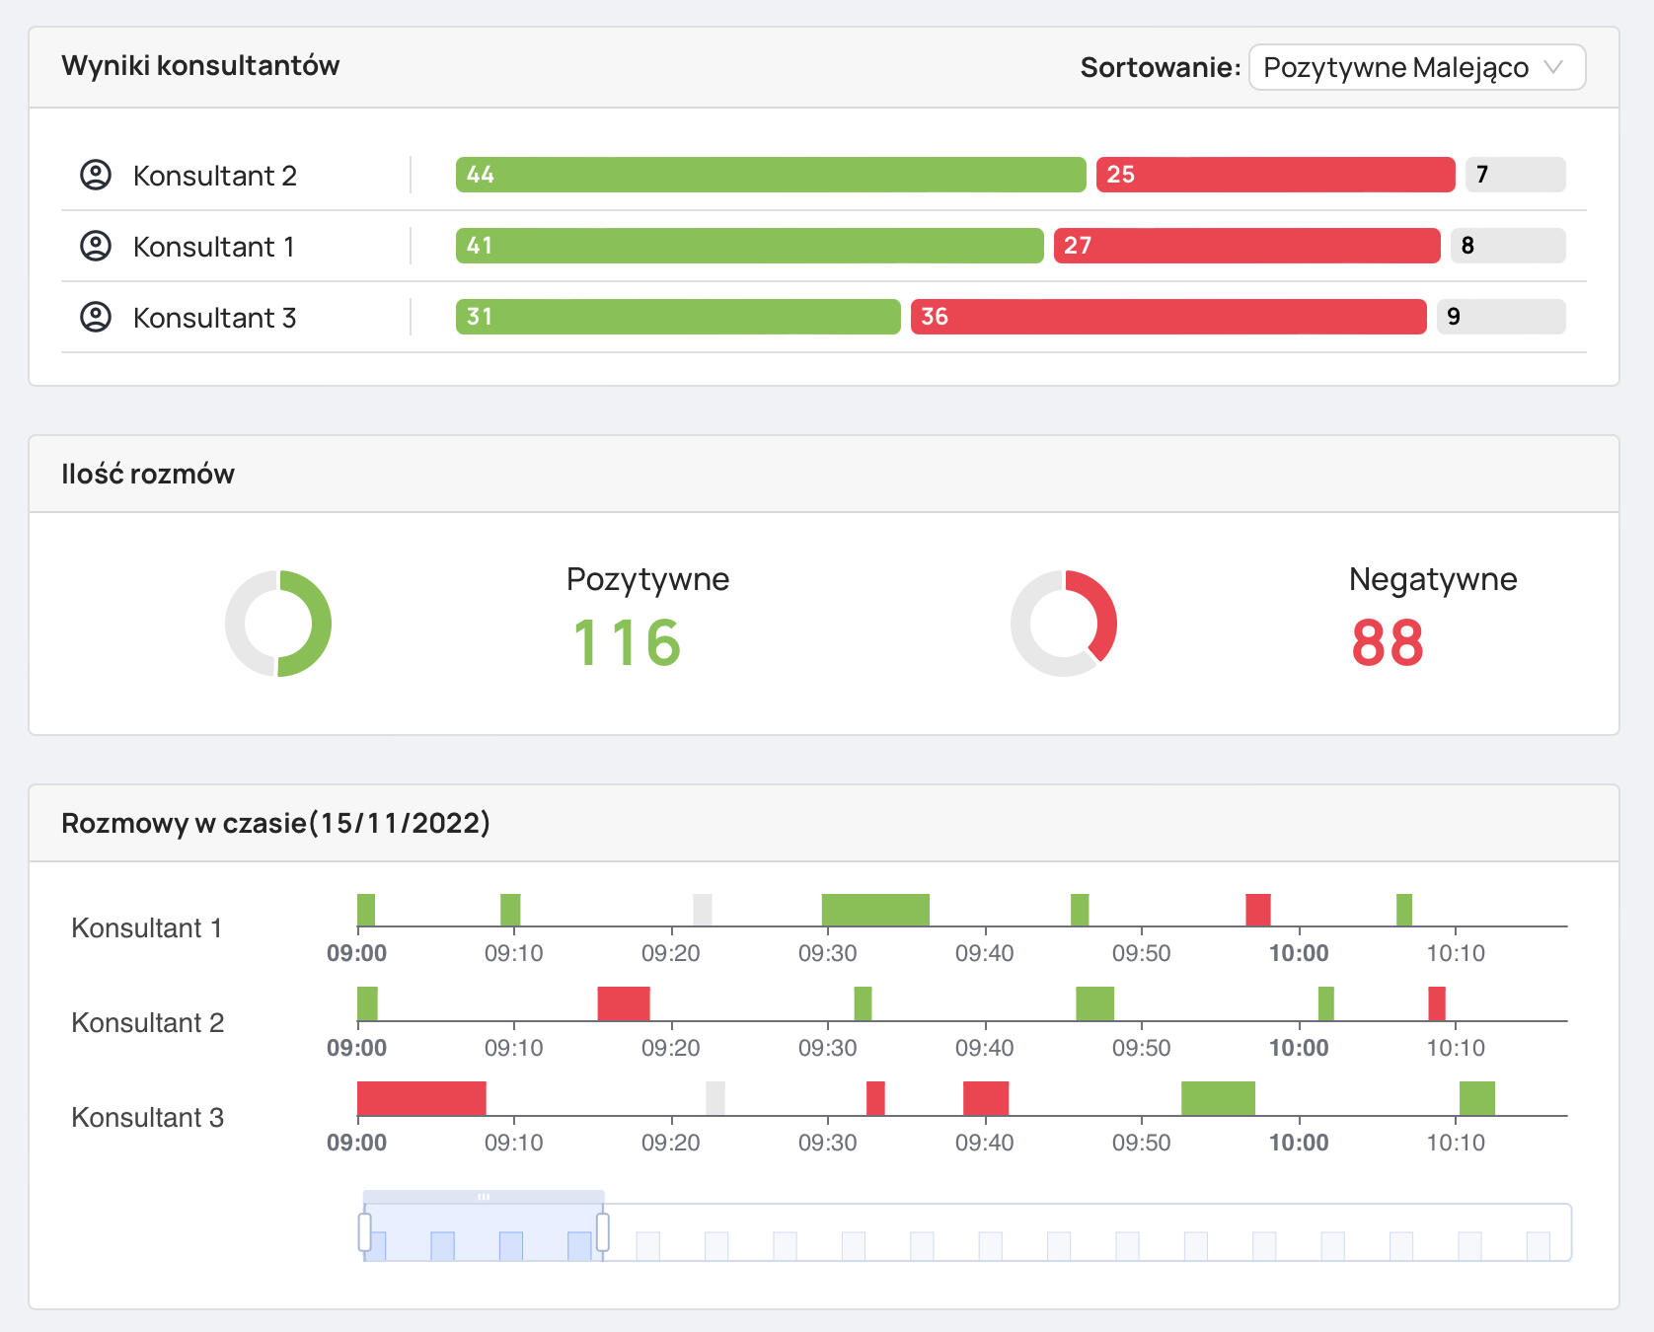Click the user icon beside Konsultant 1

pos(96,246)
